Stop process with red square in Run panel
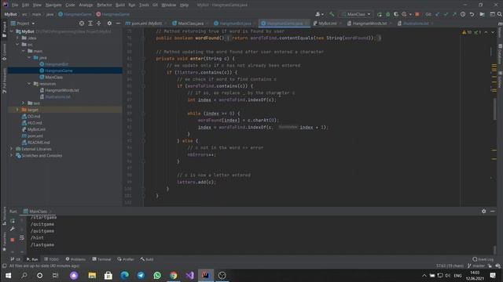 tap(13, 240)
